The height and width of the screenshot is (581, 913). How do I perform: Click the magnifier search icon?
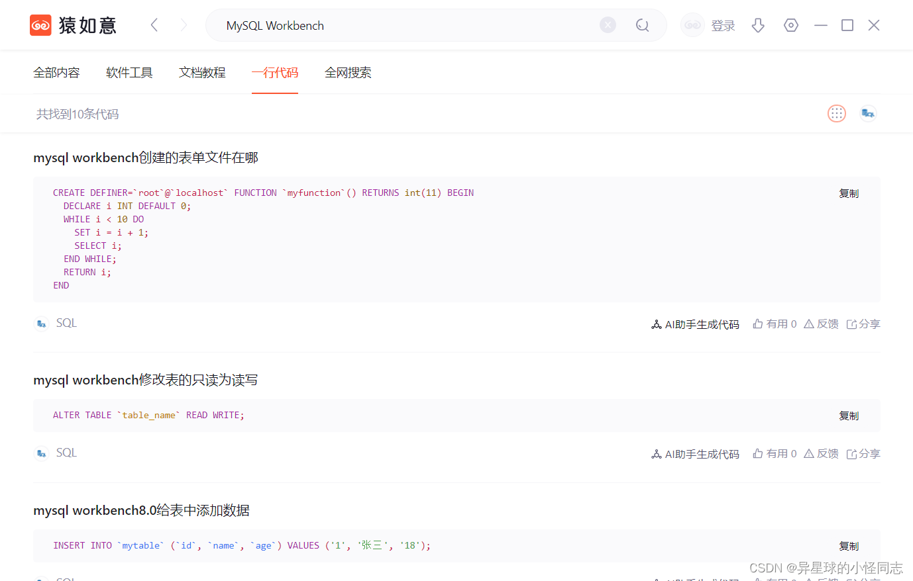click(x=642, y=25)
